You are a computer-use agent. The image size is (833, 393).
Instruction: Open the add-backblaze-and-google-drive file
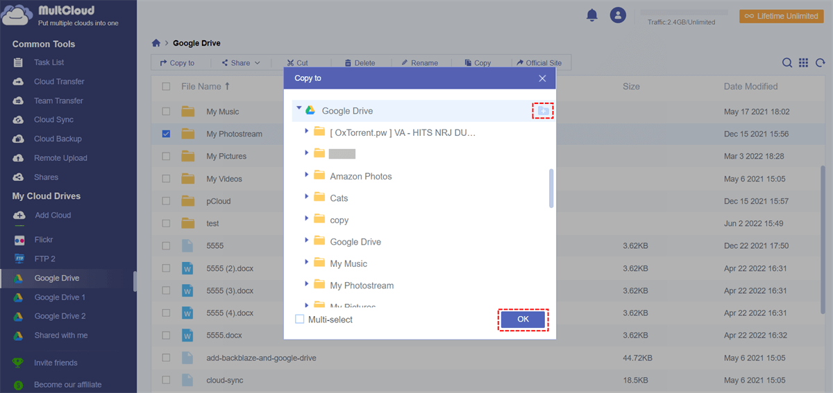click(x=261, y=358)
